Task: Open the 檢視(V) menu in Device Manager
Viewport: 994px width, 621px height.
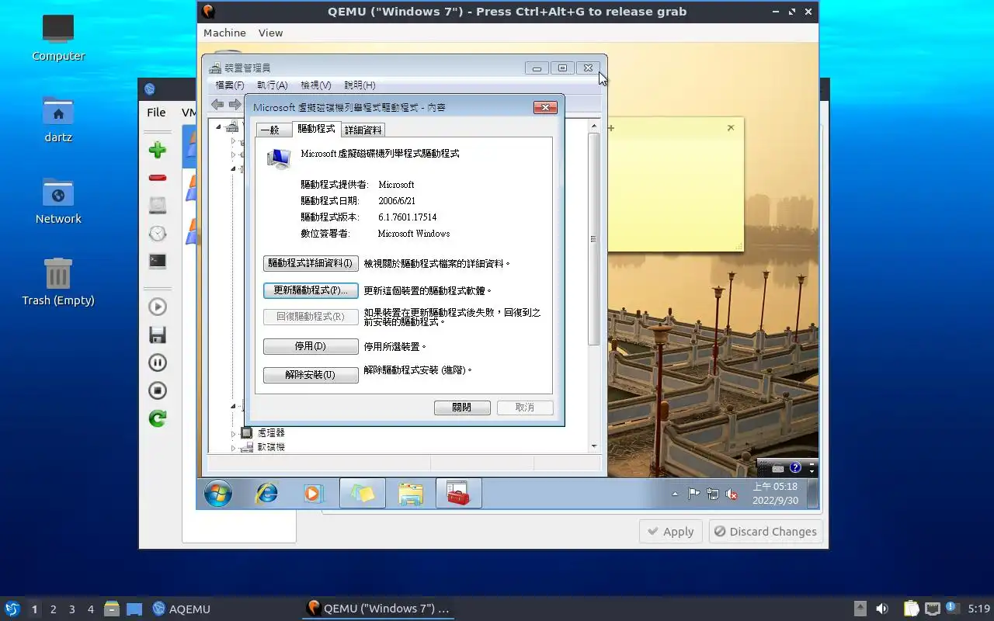Action: [315, 85]
